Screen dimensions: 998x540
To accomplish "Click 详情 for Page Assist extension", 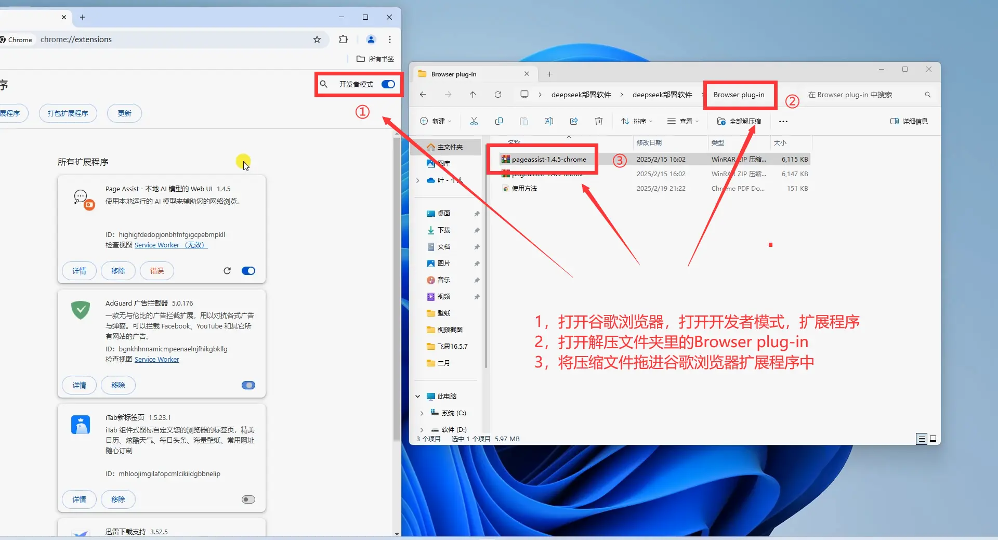I will (x=79, y=271).
